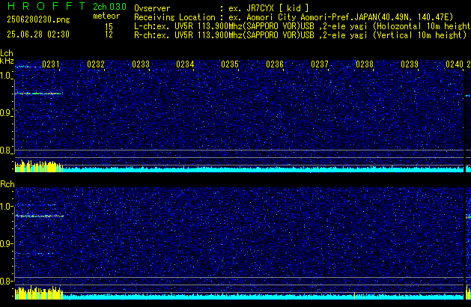Click the Lch channel label
471x307 pixels.
[x=7, y=53]
